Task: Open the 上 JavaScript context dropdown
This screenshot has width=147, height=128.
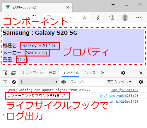Action: coord(39,82)
